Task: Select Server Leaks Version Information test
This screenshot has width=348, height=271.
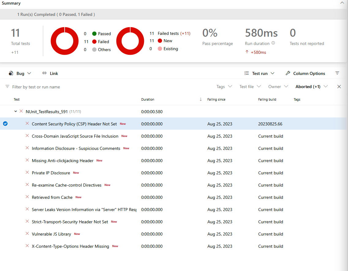Action: click(84, 210)
